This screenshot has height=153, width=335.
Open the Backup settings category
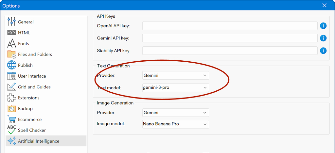point(25,109)
